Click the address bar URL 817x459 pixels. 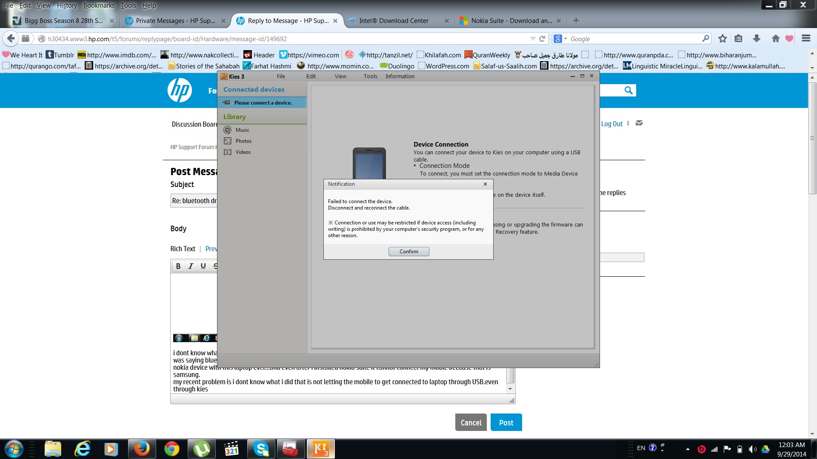coord(167,39)
